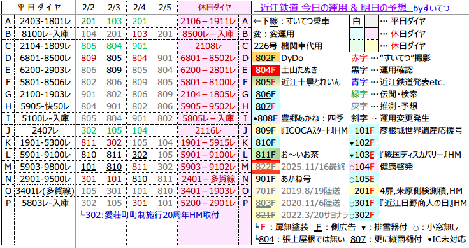469x248 pixels.
Task: Click the 赤字 "すいてつ"撮影 legend entry
Action: click(391, 58)
